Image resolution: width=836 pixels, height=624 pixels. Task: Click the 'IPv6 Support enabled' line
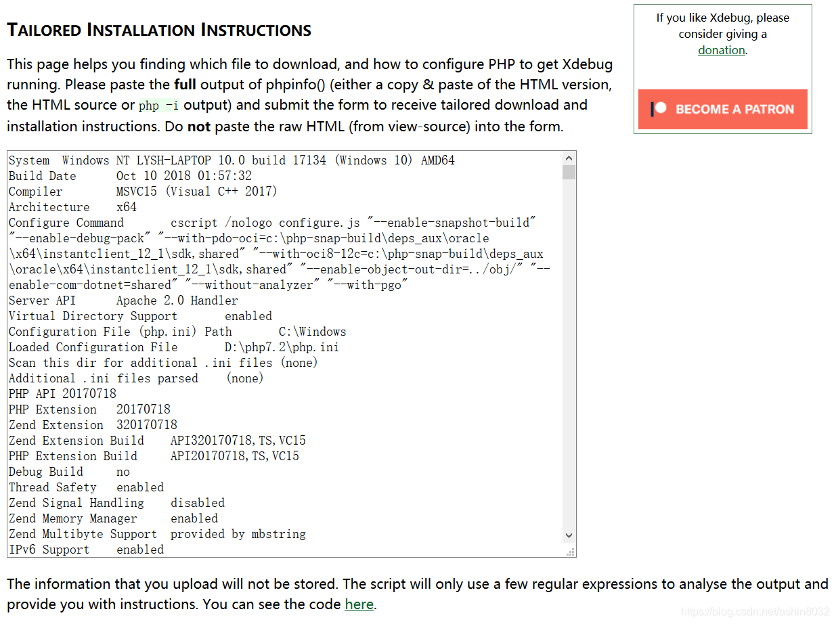tap(86, 550)
